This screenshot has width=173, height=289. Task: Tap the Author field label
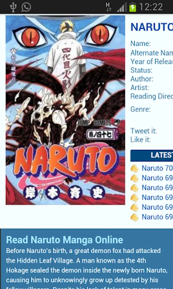click(142, 79)
